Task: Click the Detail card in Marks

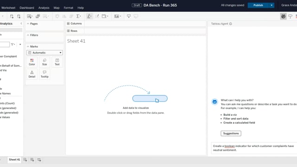Action: click(32, 74)
